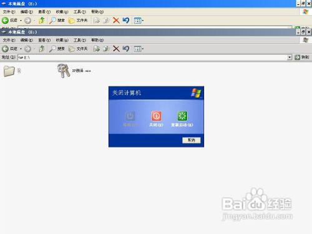This screenshot has width=312, height=234.
Task: Select the folder named 1
Action: click(x=12, y=71)
